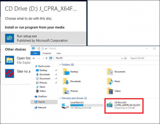The width and height of the screenshot is (160, 124).
Task: Open recent locations dropdown arrow
Action: click(x=43, y=58)
